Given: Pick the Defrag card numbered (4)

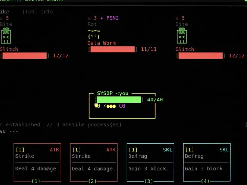Looking at the screenshot, I should tap(207, 163).
